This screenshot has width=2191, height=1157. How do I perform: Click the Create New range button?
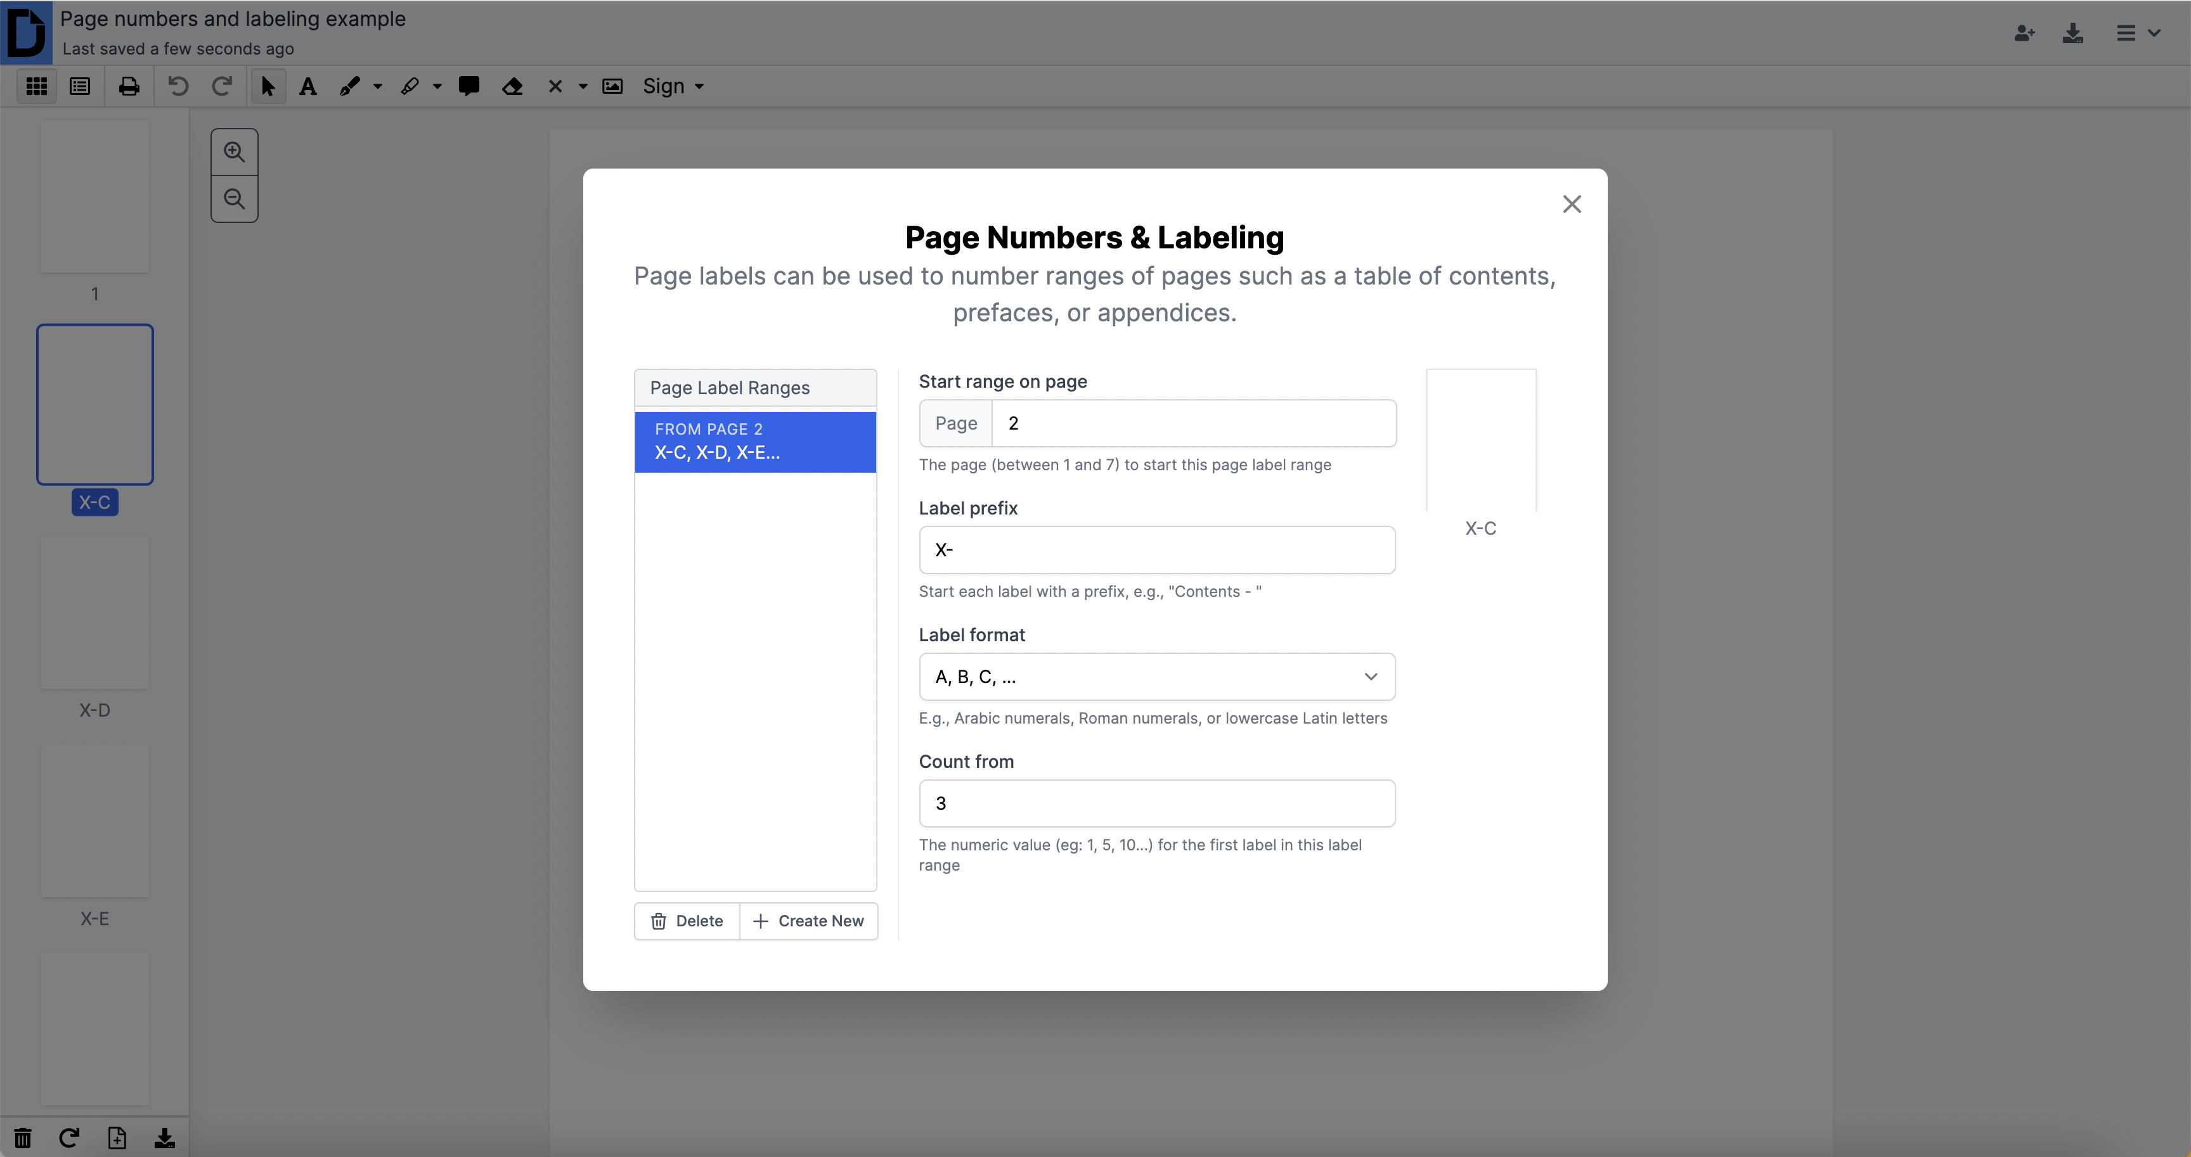coord(809,921)
